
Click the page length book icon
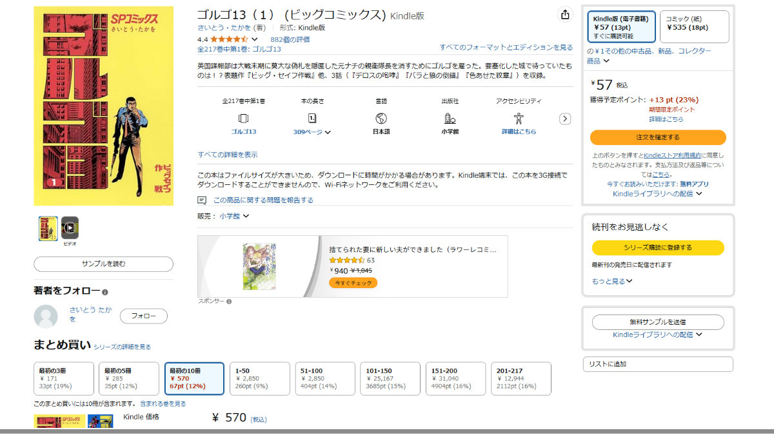312,119
